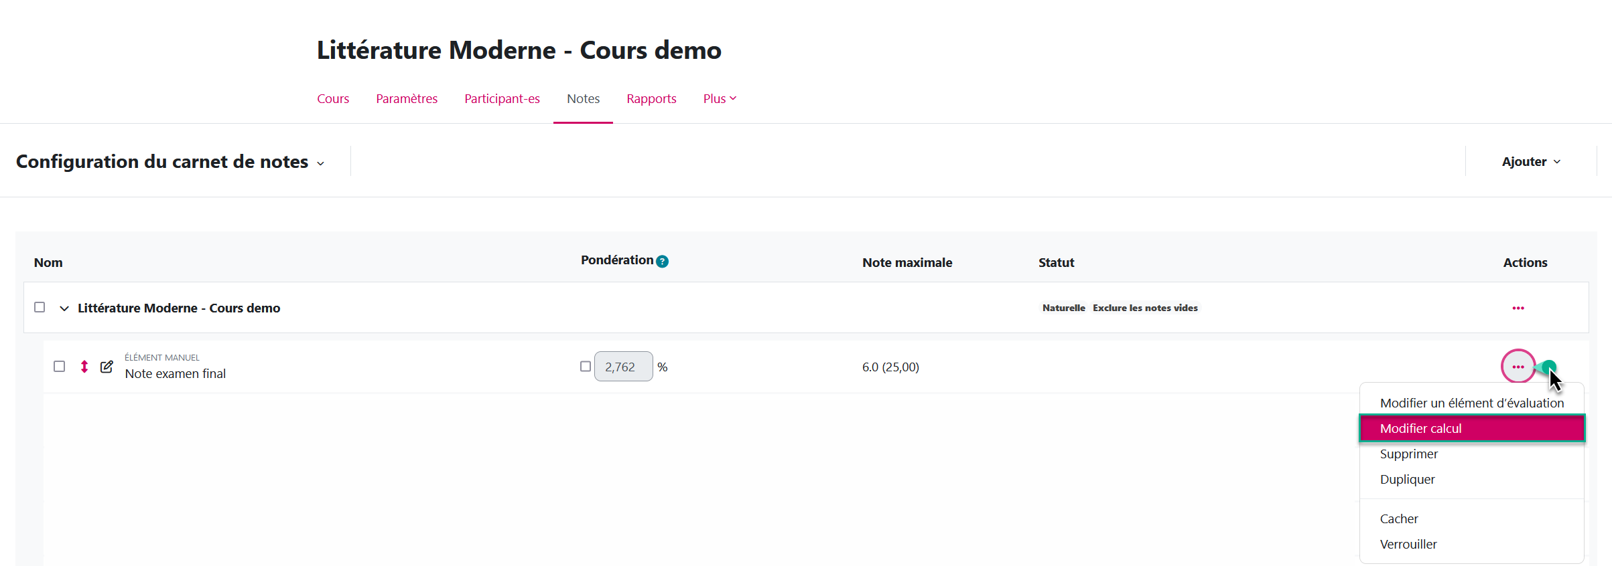Select Supprimer in the actions menu
Screen dimensions: 1612x566
click(x=1408, y=454)
